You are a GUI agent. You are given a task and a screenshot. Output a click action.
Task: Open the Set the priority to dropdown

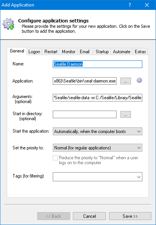[x=98, y=147]
